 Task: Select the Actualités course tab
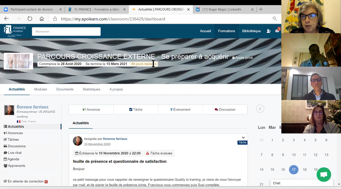(x=17, y=89)
